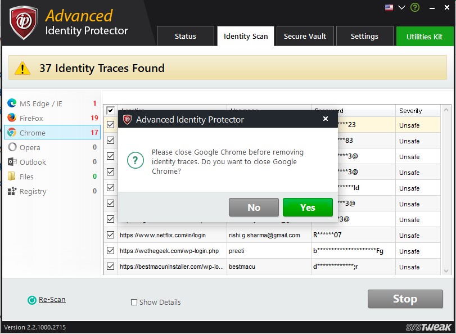
Task: Select the Chrome browser icon
Action: tap(12, 133)
